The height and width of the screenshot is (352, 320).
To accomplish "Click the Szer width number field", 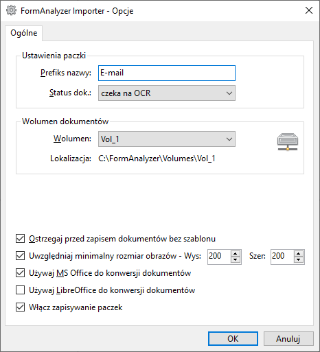I will [x=282, y=257].
